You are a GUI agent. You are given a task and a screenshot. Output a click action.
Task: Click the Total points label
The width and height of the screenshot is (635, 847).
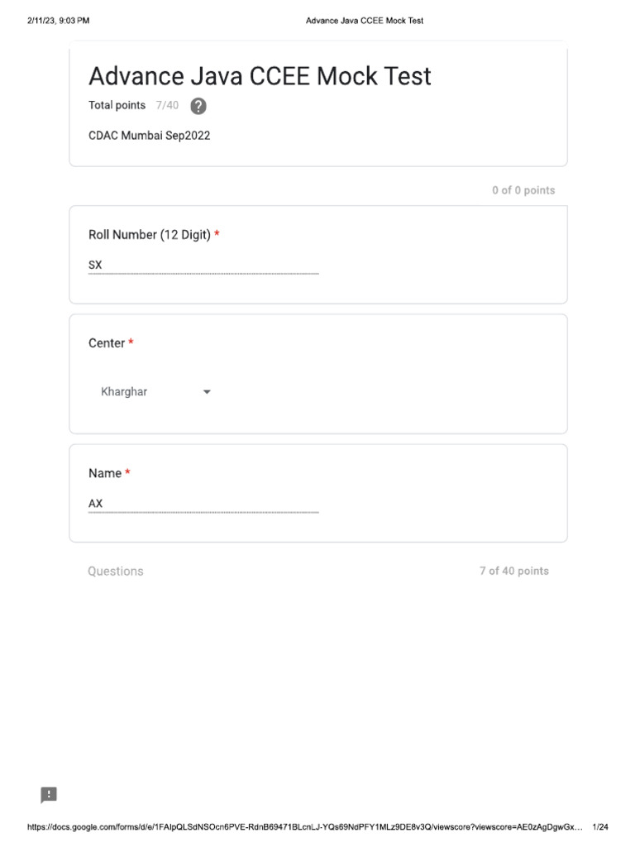coord(117,105)
